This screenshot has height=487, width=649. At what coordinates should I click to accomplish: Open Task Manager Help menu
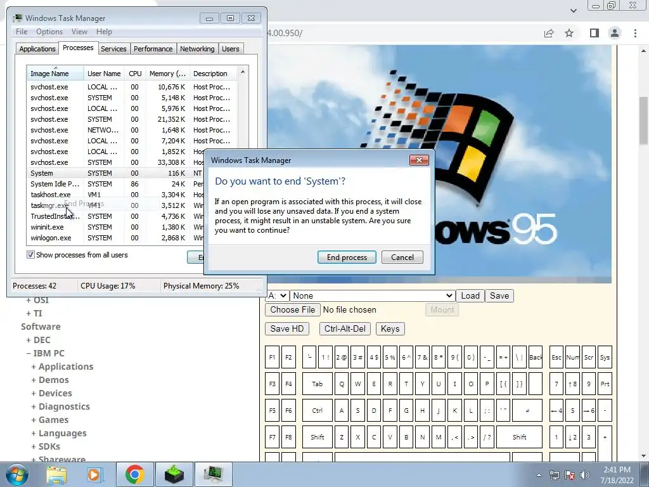coord(104,32)
